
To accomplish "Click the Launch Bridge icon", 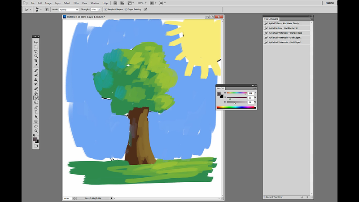I will 116,3.
